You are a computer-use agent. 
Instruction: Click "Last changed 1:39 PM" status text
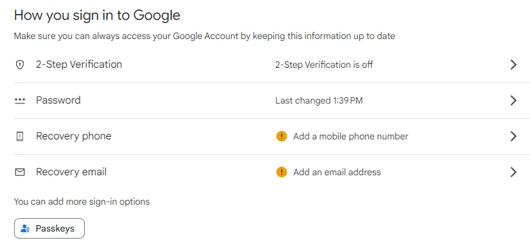[319, 100]
